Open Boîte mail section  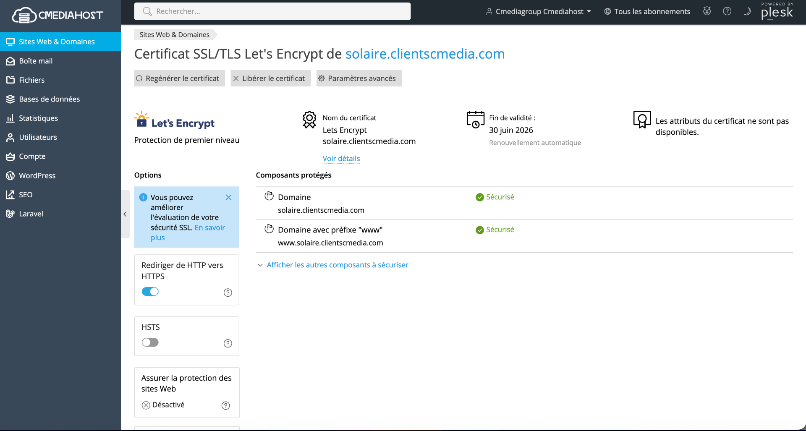point(60,61)
